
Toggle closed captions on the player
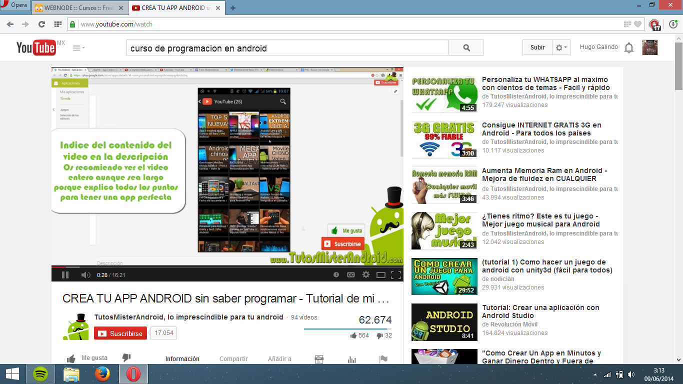click(351, 275)
